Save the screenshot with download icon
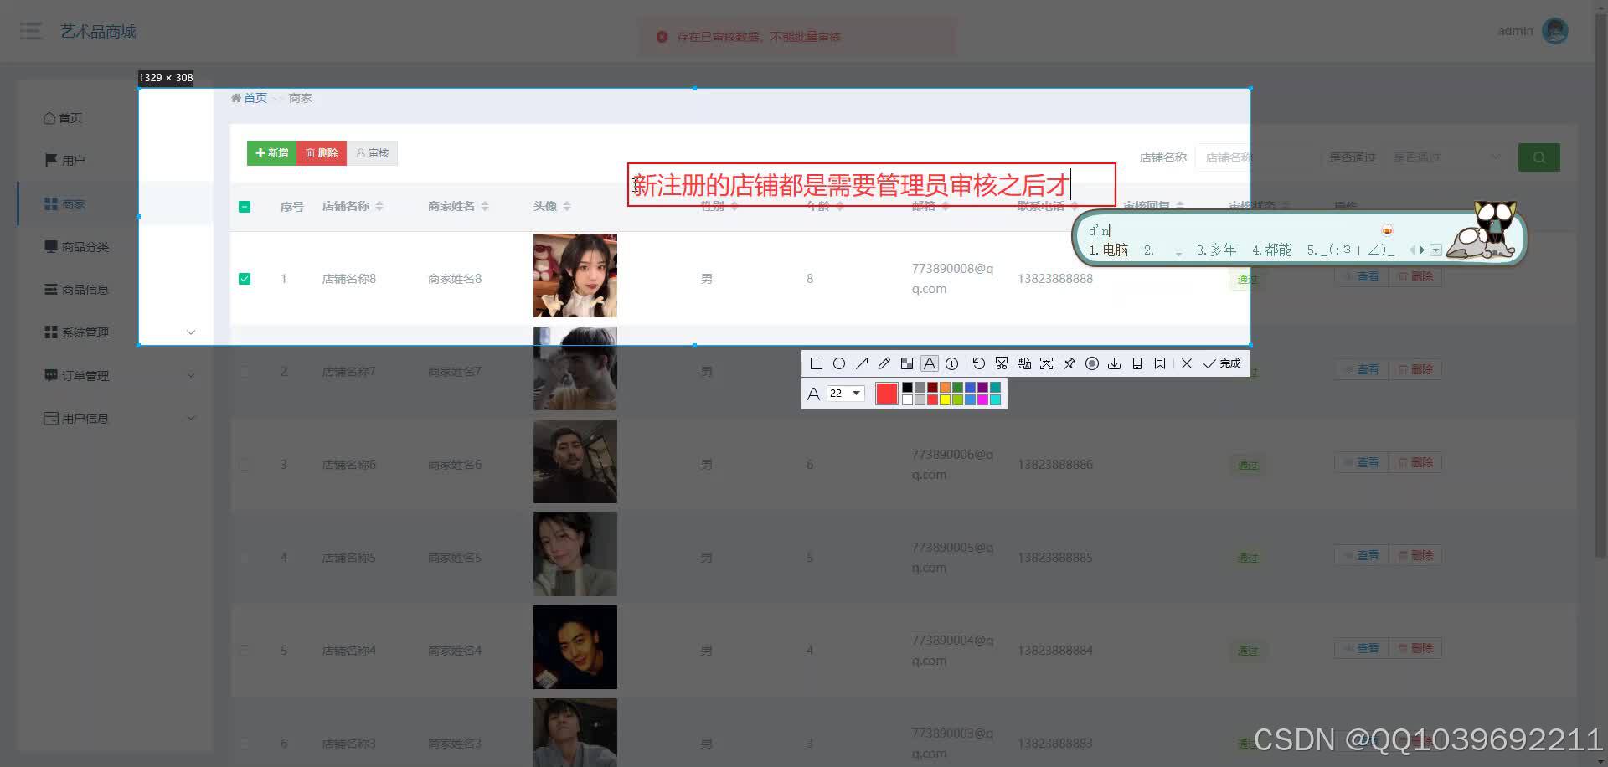1608x767 pixels. point(1115,363)
